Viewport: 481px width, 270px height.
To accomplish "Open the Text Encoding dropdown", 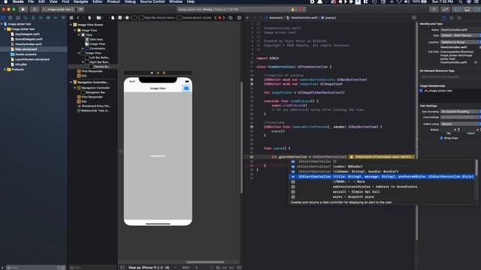I will click(460, 112).
